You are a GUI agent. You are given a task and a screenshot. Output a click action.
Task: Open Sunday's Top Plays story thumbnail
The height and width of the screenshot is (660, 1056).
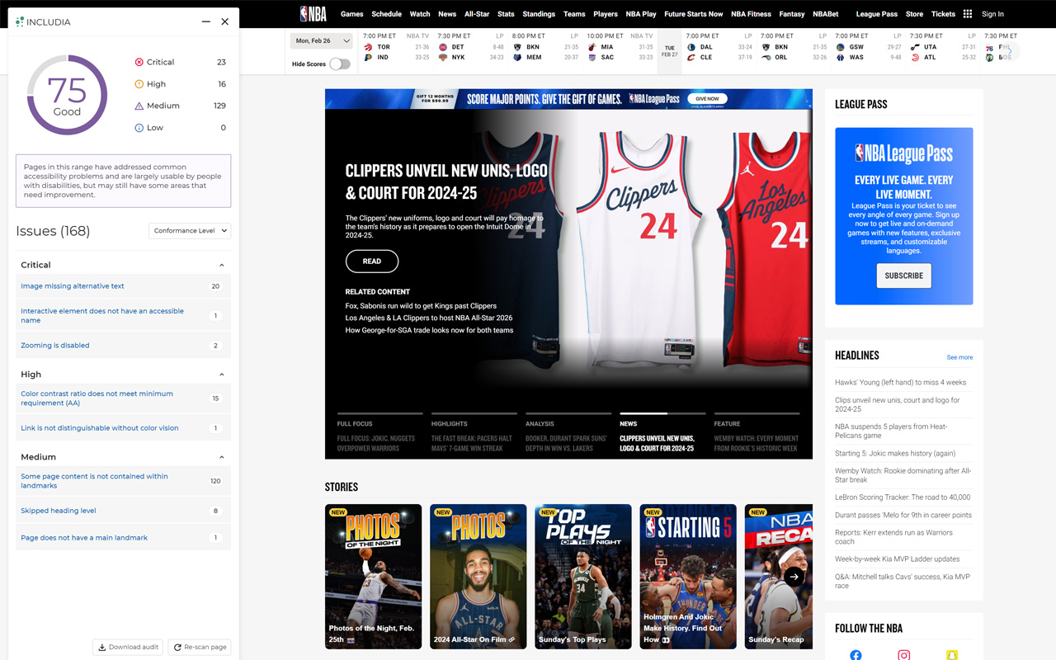tap(583, 577)
